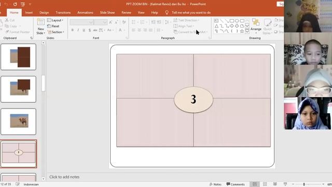Image resolution: width=332 pixels, height=187 pixels.
Task: Open the Text Direction dropdown
Action: click(186, 20)
